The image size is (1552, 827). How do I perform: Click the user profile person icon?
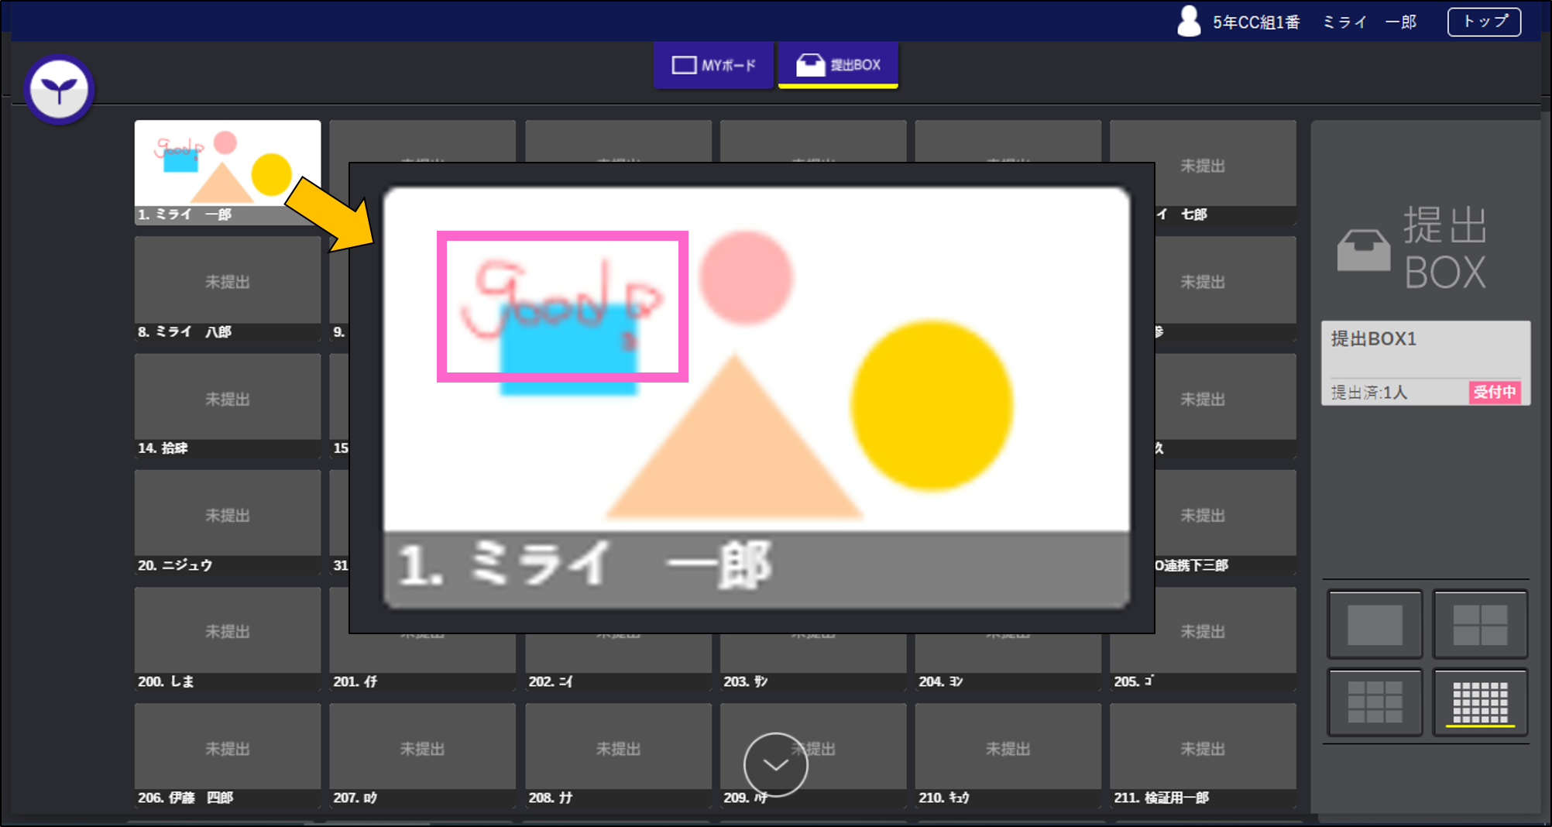coord(1187,21)
